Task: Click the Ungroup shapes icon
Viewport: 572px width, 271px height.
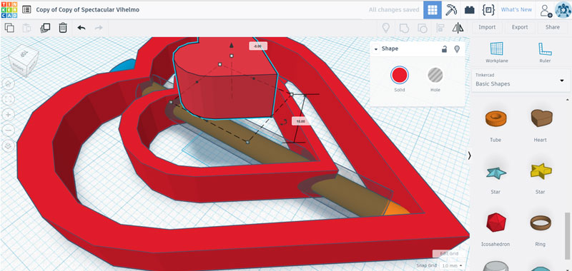Action: [x=422, y=27]
